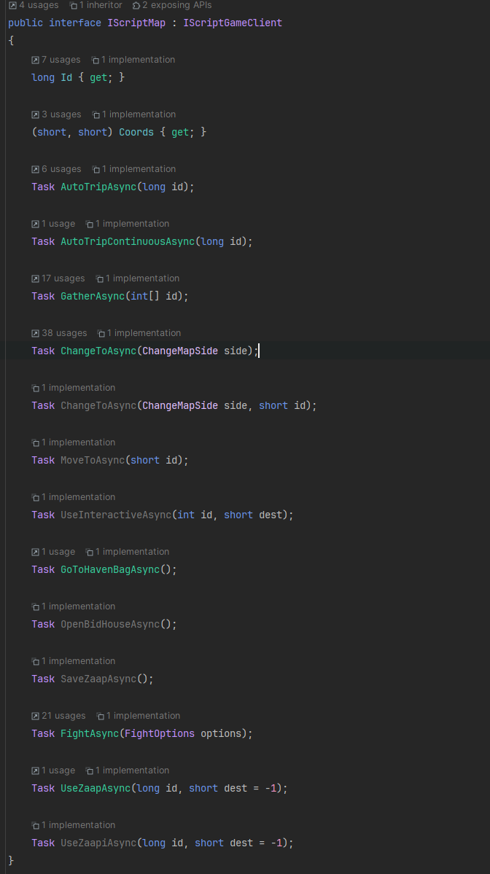The height and width of the screenshot is (874, 490).
Task: Open the '2 exposing APIs' hint
Action: point(176,5)
